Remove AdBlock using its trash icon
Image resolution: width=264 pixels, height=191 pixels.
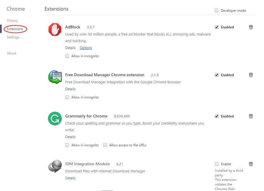pyautogui.click(x=251, y=27)
